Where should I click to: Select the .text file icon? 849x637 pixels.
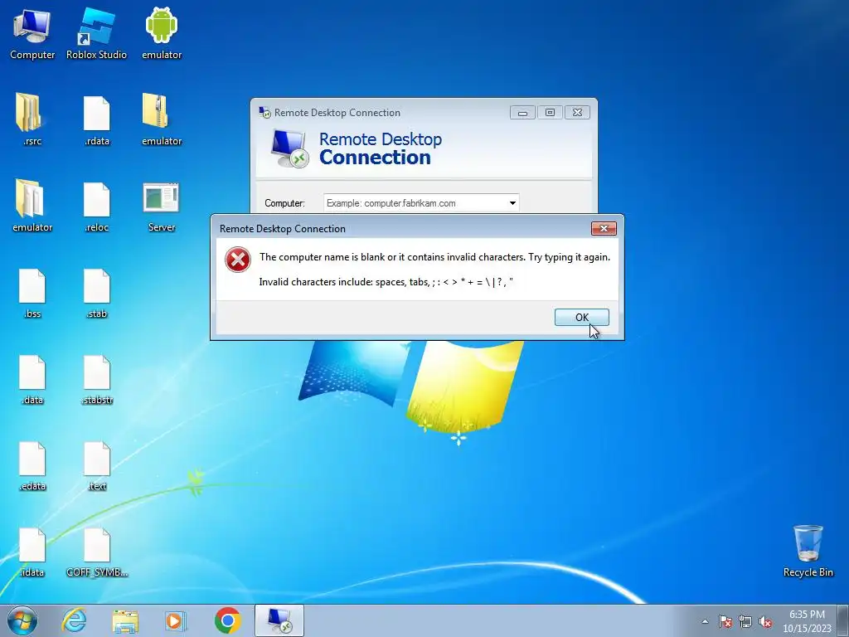97,464
